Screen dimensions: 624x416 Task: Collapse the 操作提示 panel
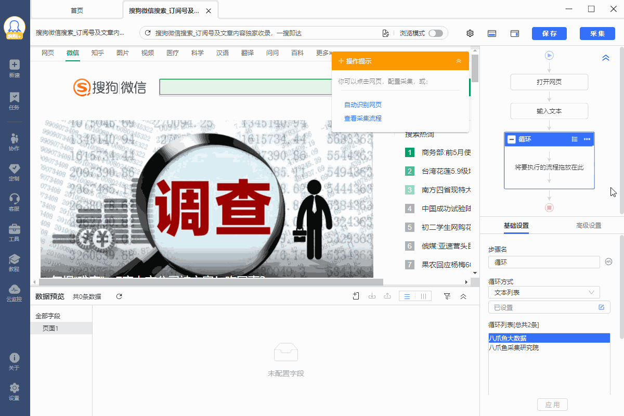459,61
